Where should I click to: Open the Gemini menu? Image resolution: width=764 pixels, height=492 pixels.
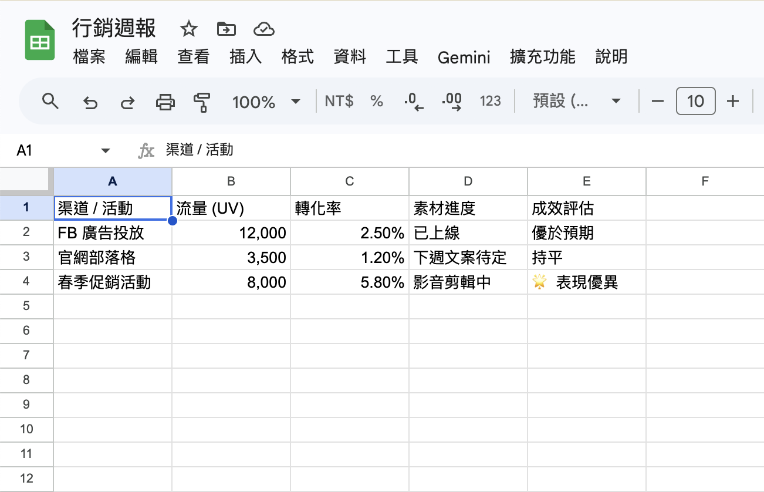coord(464,57)
